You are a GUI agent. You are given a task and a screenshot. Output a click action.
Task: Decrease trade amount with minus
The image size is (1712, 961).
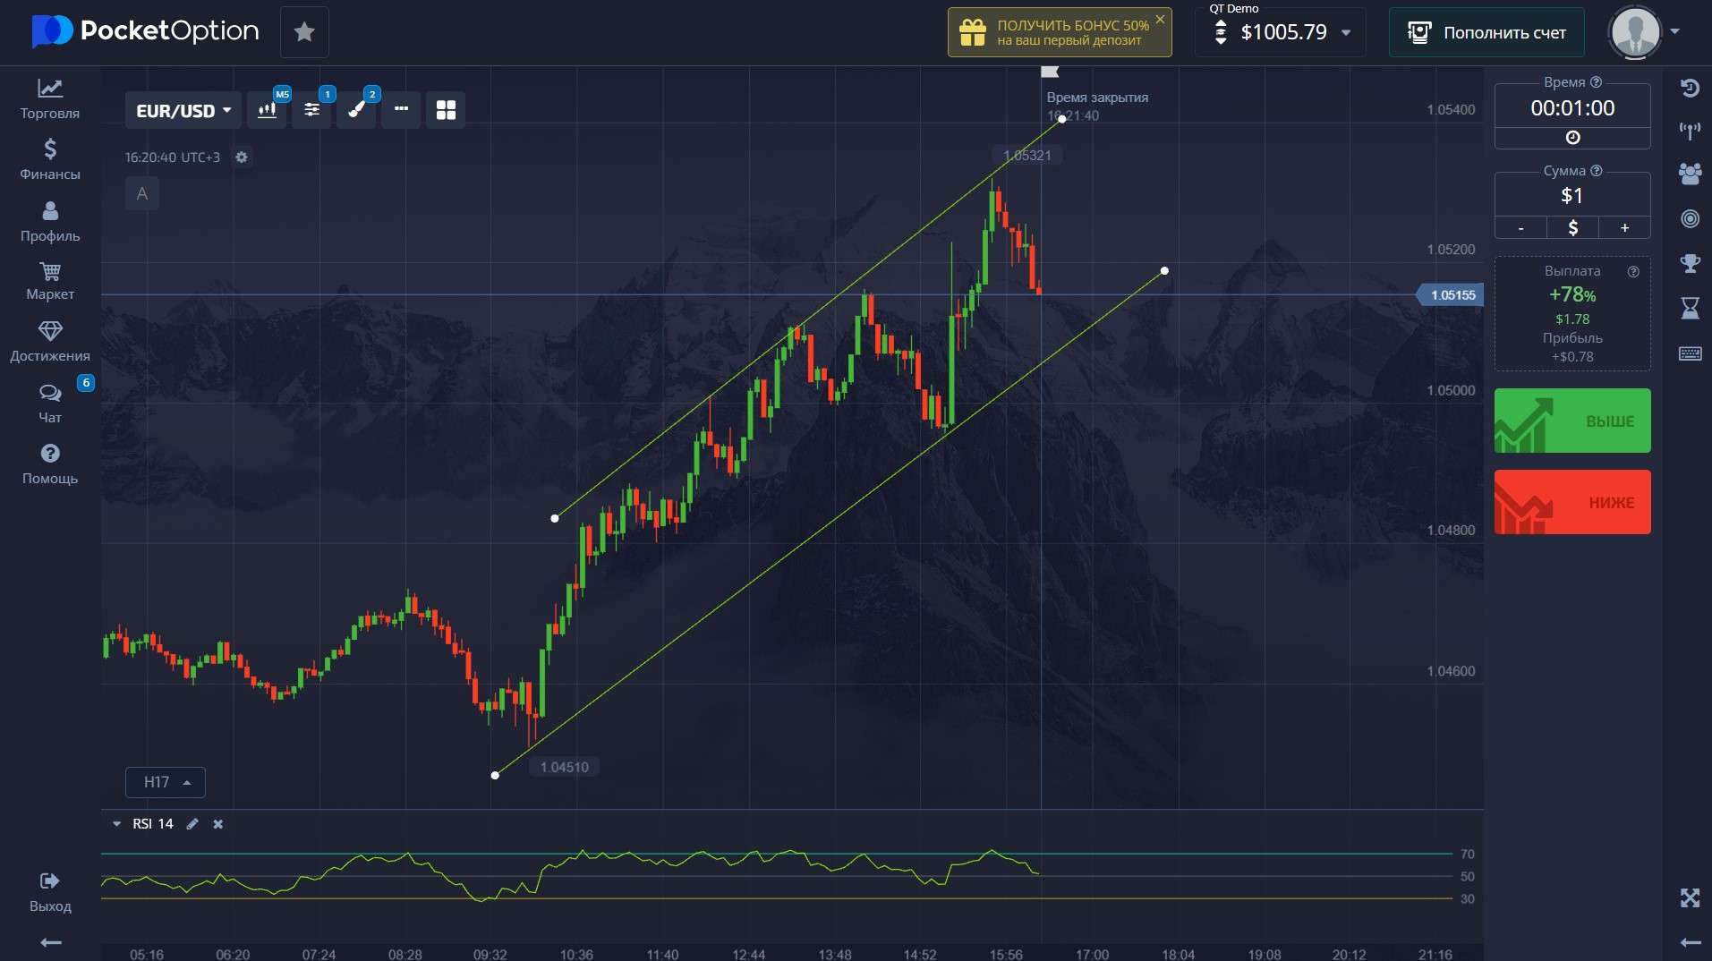pos(1520,228)
